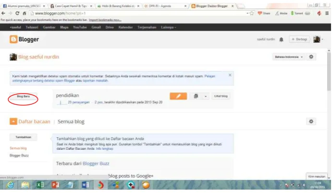
Task: Click the Lihat blog button
Action: [221, 96]
